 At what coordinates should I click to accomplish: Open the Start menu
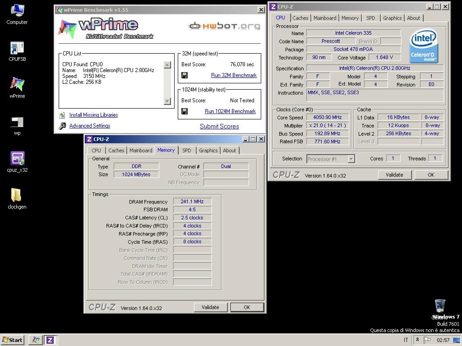(x=12, y=340)
